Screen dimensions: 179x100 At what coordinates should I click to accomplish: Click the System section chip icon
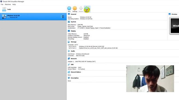(x=69, y=22)
